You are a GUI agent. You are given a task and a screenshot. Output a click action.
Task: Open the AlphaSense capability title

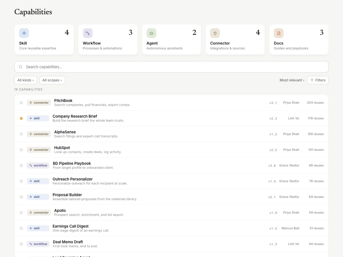click(x=65, y=132)
